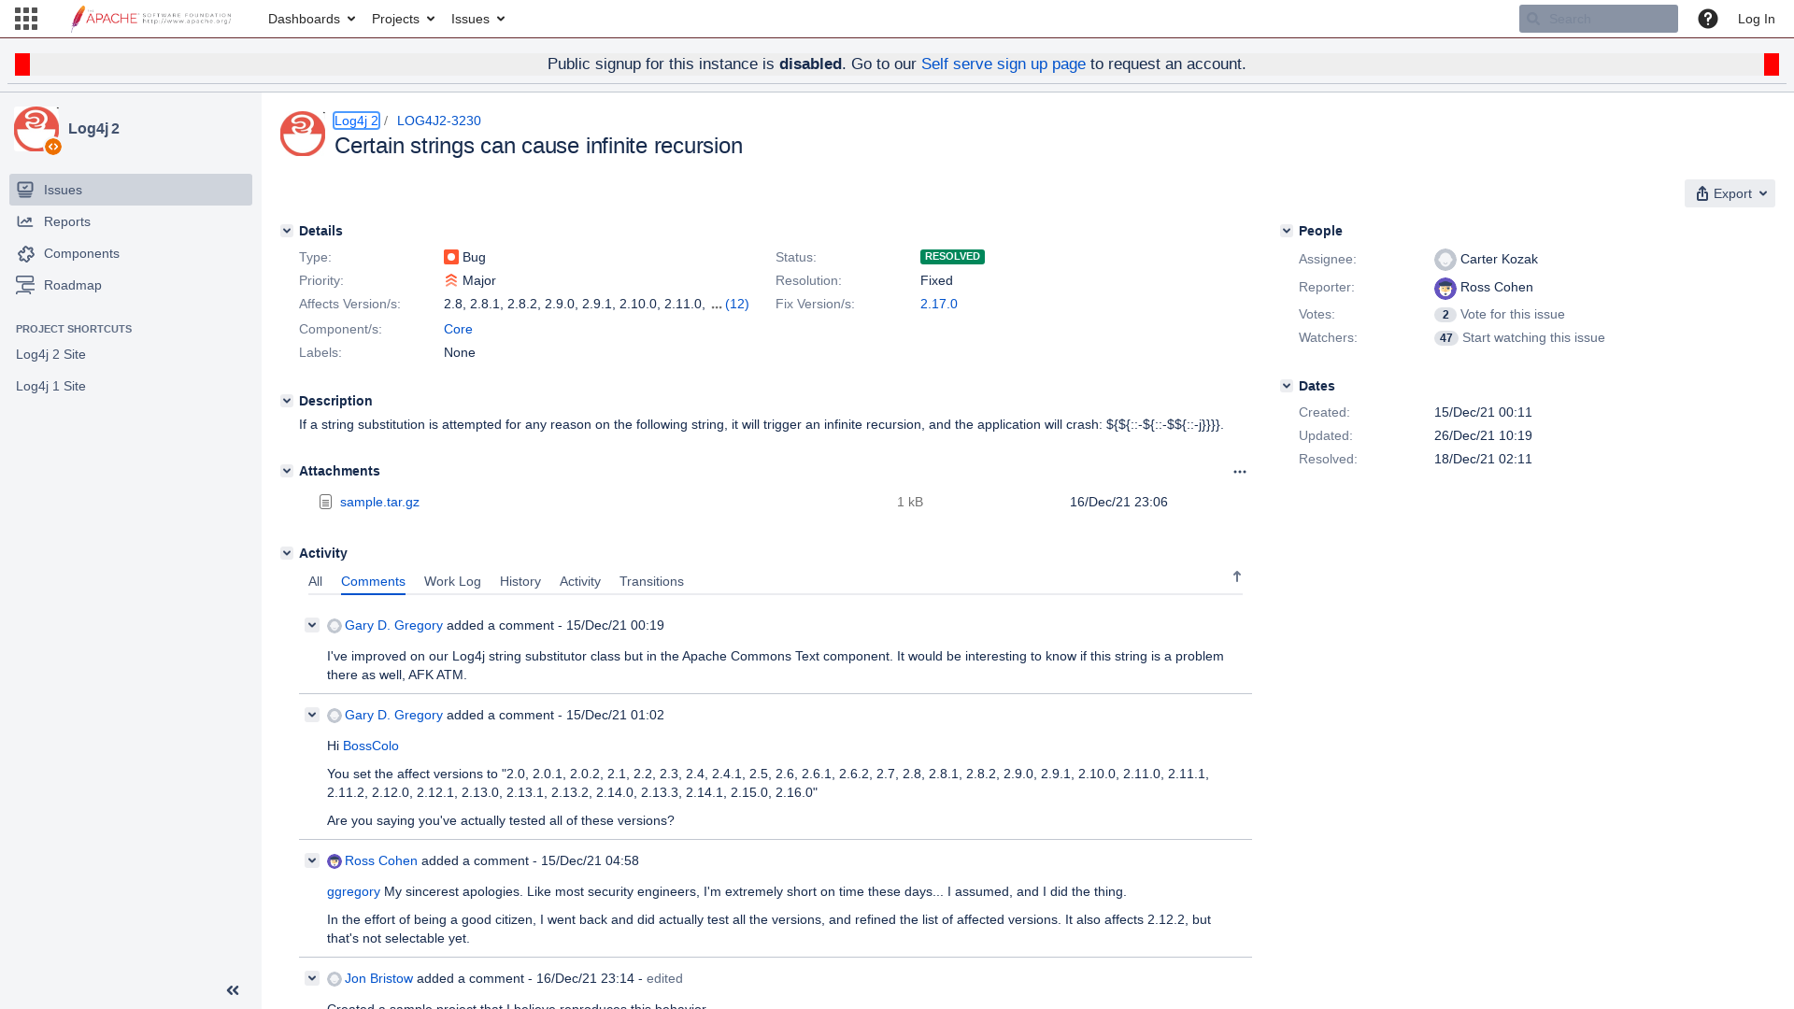The width and height of the screenshot is (1794, 1009).
Task: Open Jon Bristow's profile link
Action: (x=378, y=978)
